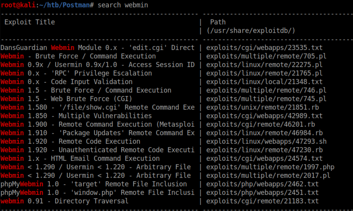Click path exploits/linux/remote/47230.rb
Viewport: 353px width, 211px height.
point(264,150)
